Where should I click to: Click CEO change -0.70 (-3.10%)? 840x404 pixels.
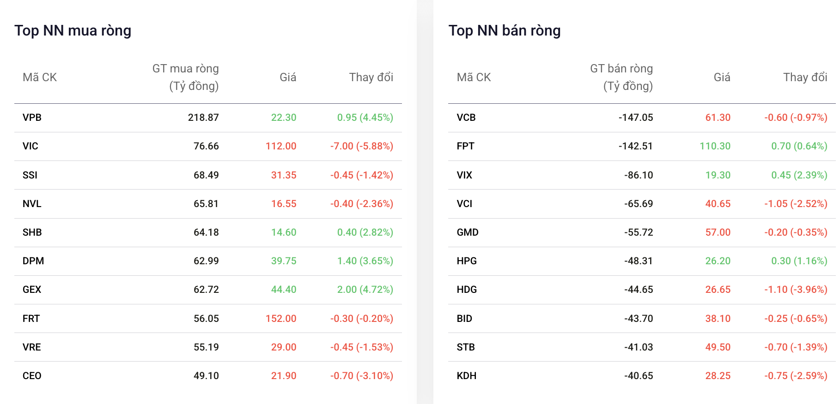click(362, 376)
